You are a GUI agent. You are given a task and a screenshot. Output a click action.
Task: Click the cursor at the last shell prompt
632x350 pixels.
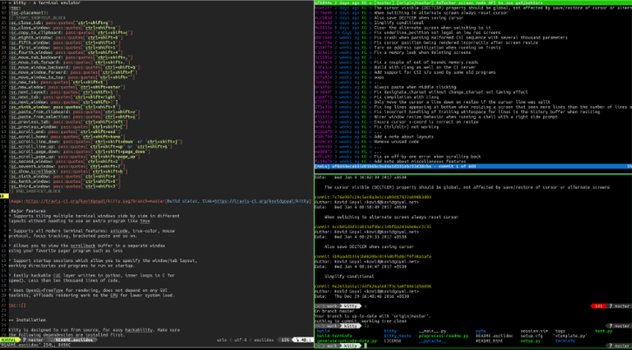[x=365, y=346]
